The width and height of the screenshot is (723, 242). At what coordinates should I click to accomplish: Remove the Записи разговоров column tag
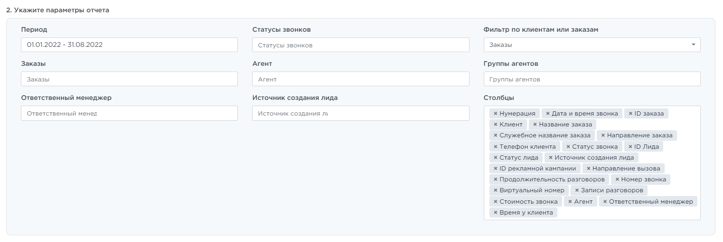coord(577,190)
